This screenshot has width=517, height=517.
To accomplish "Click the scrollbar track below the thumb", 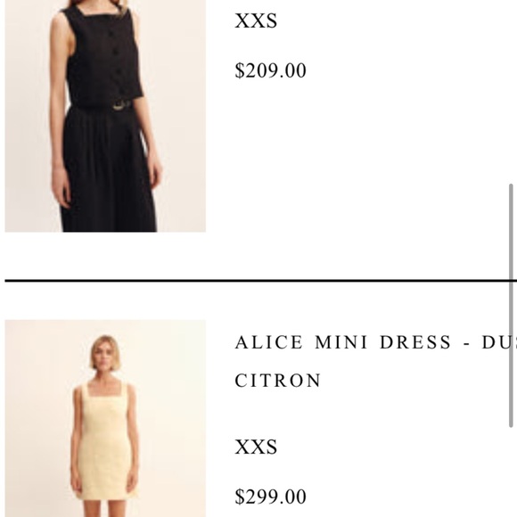I will [511, 472].
